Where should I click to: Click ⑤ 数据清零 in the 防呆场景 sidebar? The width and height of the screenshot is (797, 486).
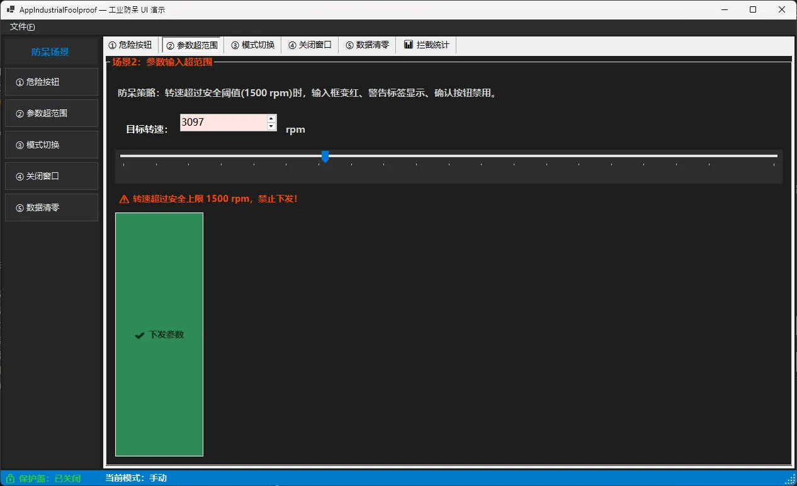click(52, 207)
